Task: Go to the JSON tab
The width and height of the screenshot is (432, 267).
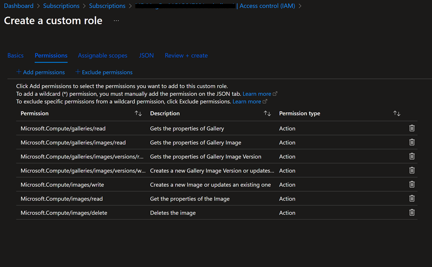Action: 146,55
